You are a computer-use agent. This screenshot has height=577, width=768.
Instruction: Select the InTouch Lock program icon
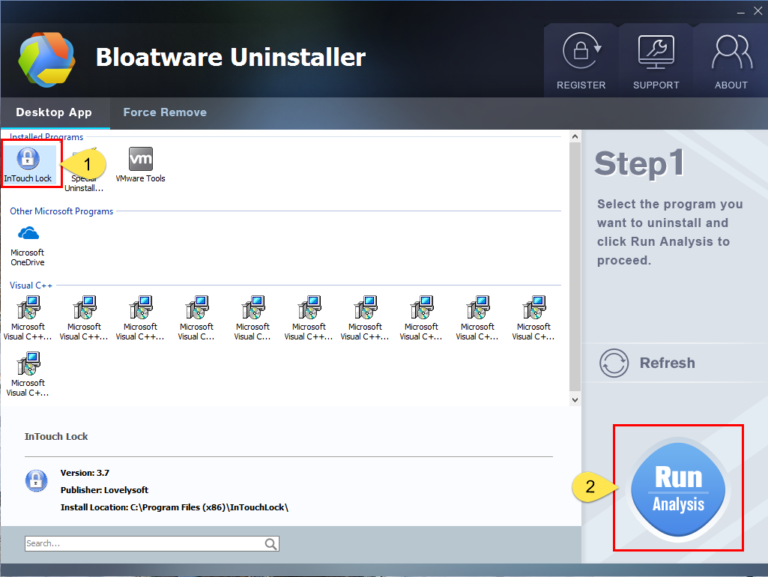tap(28, 158)
